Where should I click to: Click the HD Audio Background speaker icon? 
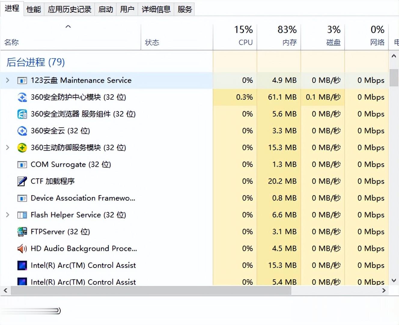[22, 249]
